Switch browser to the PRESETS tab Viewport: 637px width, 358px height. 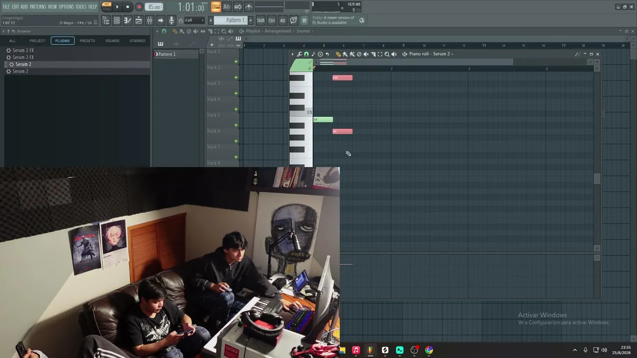[87, 41]
